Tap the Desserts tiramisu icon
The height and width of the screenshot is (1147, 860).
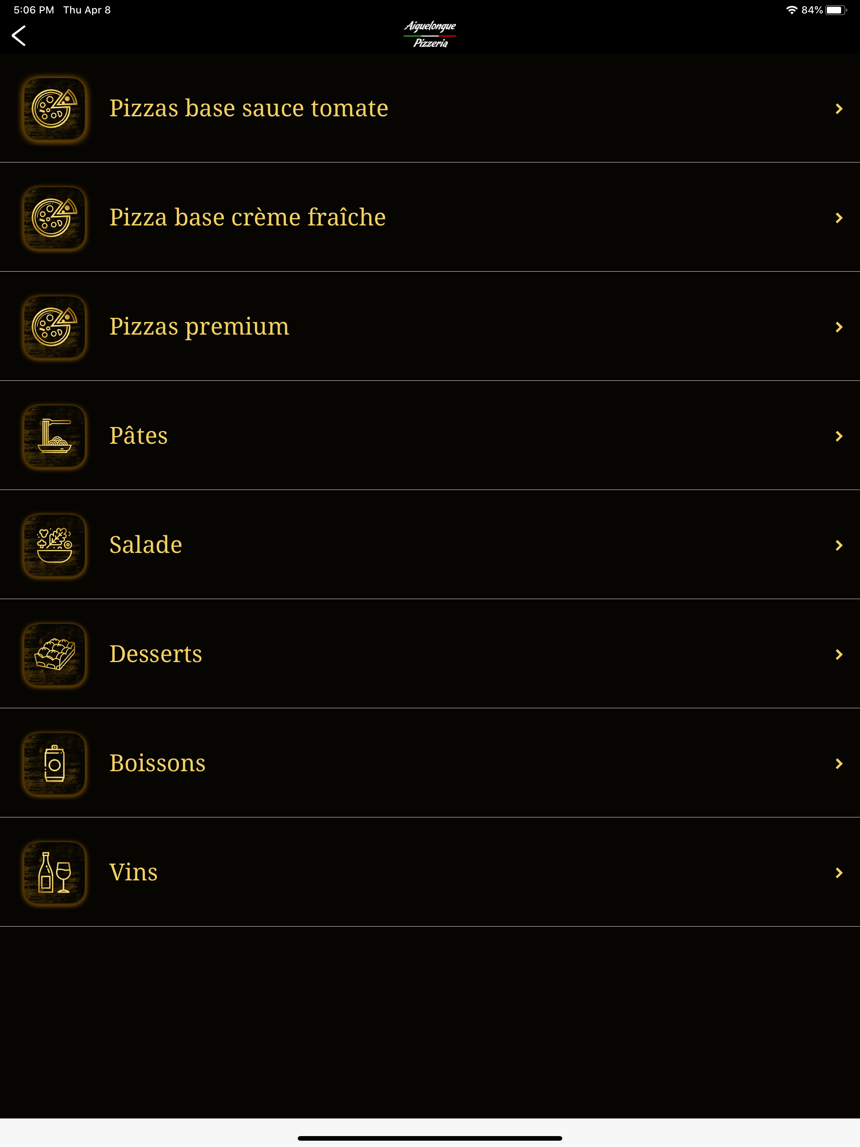[55, 655]
